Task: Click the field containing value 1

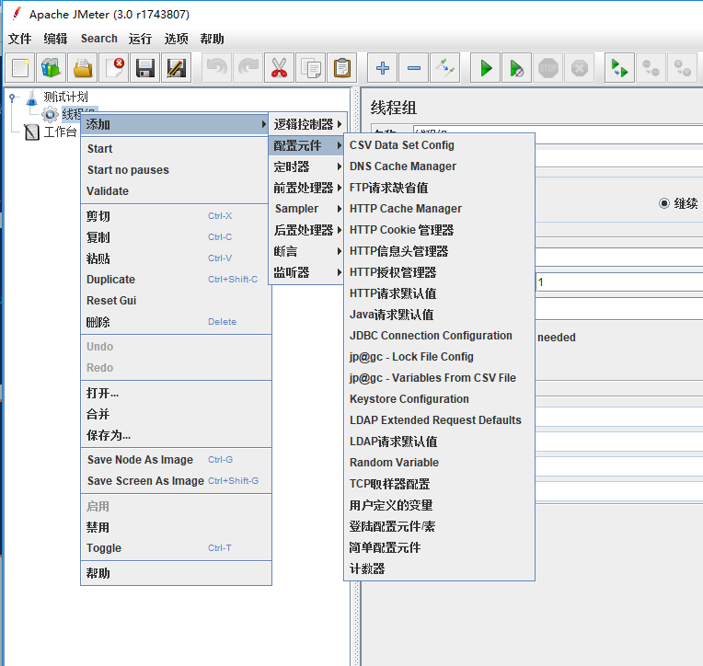Action: 619,282
